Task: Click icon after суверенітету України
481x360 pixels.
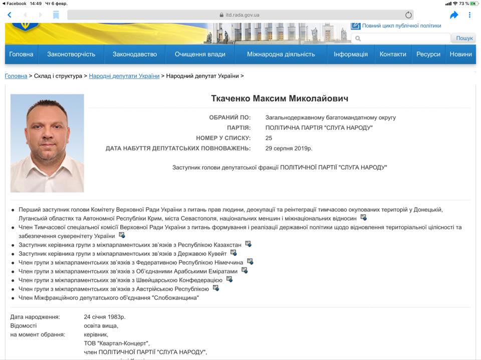Action: (x=122, y=235)
